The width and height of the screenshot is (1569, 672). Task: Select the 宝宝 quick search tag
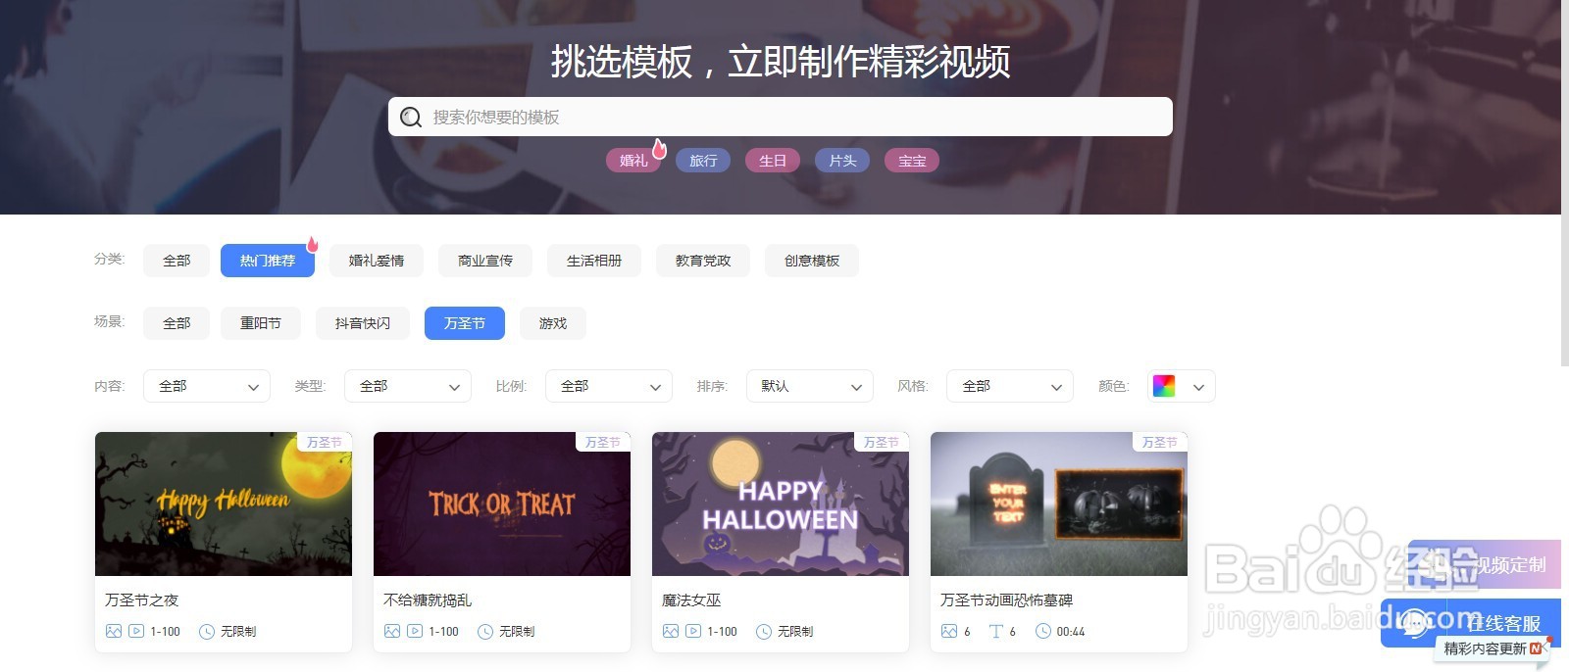pos(912,161)
